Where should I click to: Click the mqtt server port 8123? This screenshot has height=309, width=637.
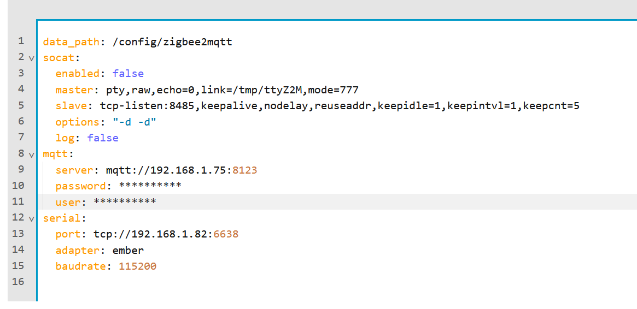click(x=244, y=170)
